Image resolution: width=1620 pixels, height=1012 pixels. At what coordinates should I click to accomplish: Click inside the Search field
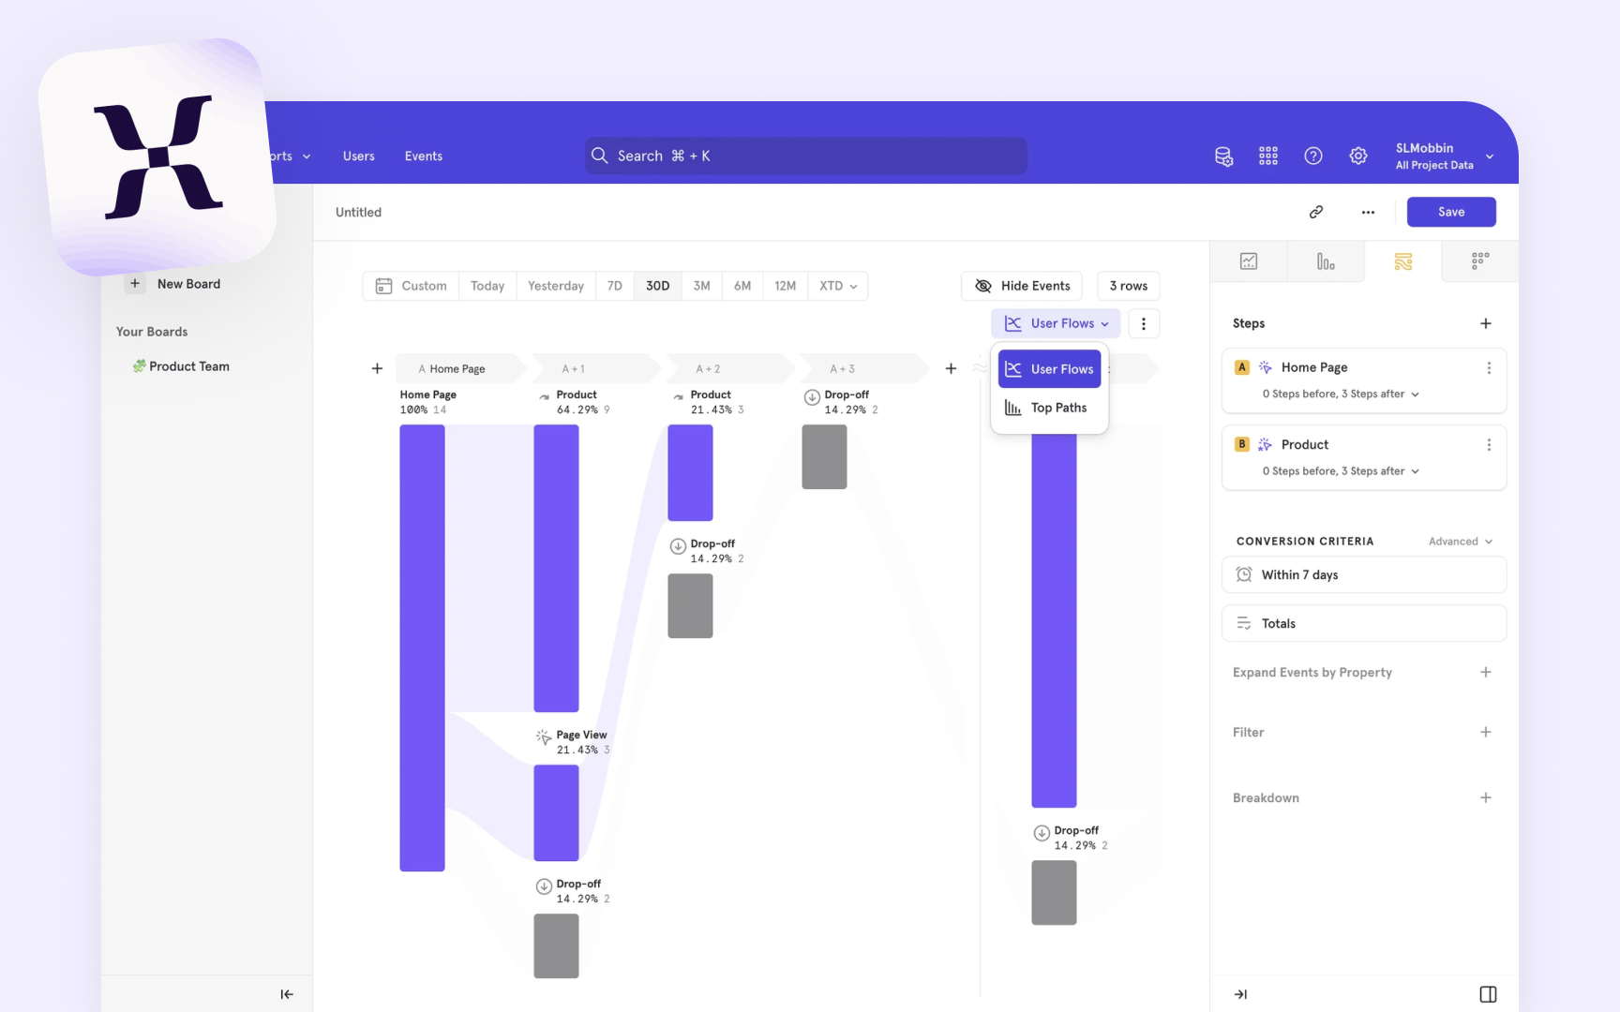pos(804,156)
